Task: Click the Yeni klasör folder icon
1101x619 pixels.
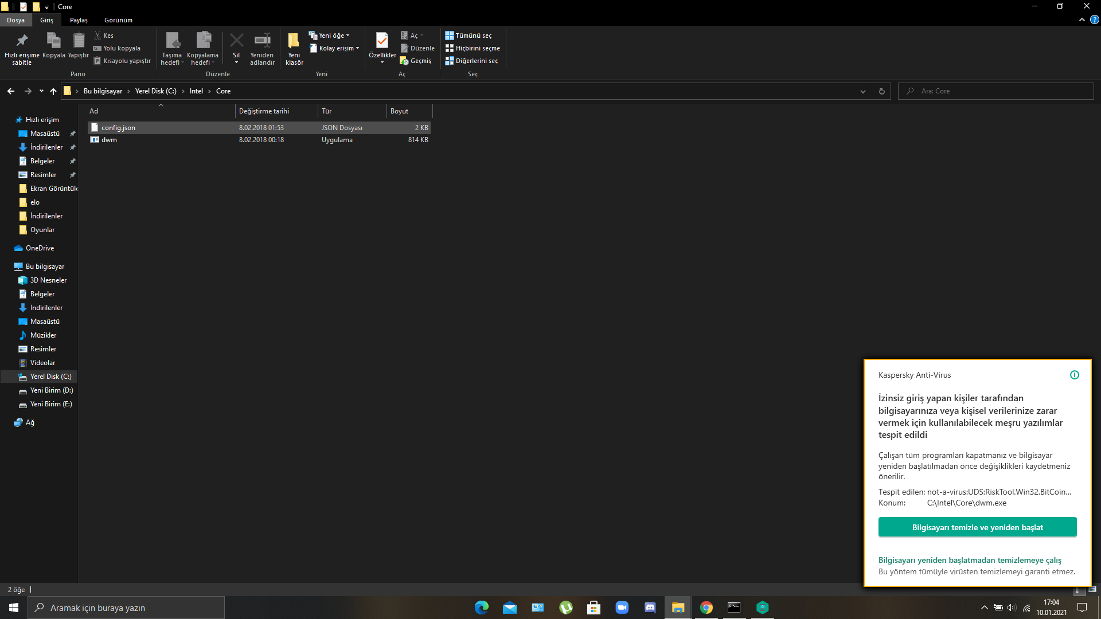Action: coord(294,41)
